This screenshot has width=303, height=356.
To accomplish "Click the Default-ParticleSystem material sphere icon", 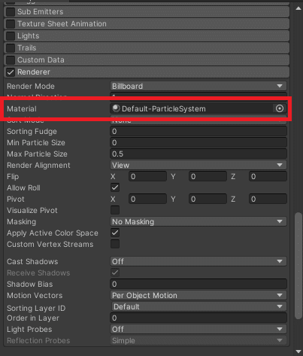I will click(x=116, y=108).
